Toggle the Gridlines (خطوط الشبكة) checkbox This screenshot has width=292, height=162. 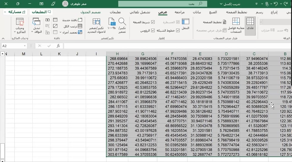pyautogui.click(x=178, y=30)
